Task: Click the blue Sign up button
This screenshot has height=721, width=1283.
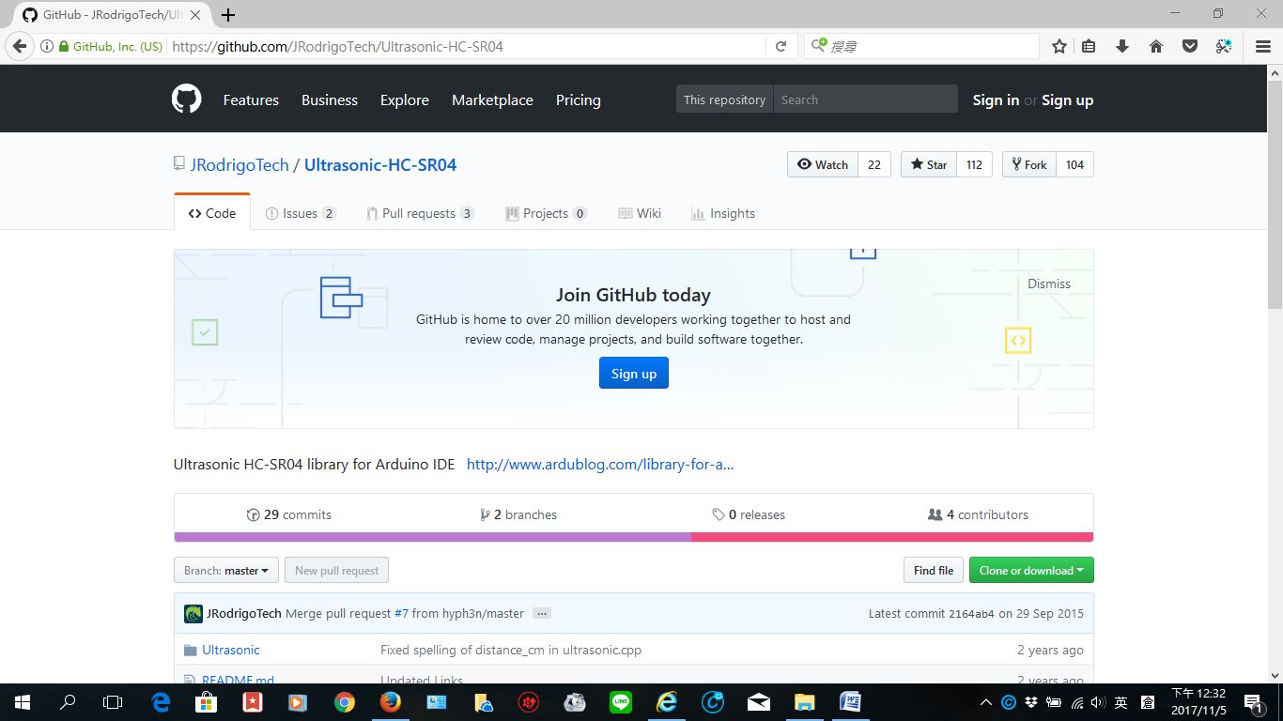Action: (x=634, y=373)
